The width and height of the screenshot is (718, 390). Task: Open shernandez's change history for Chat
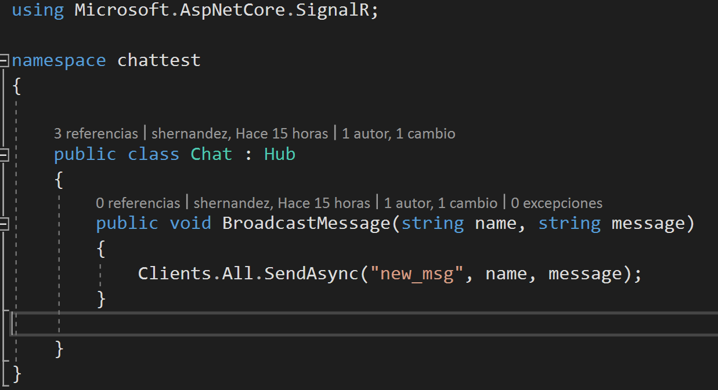point(192,133)
